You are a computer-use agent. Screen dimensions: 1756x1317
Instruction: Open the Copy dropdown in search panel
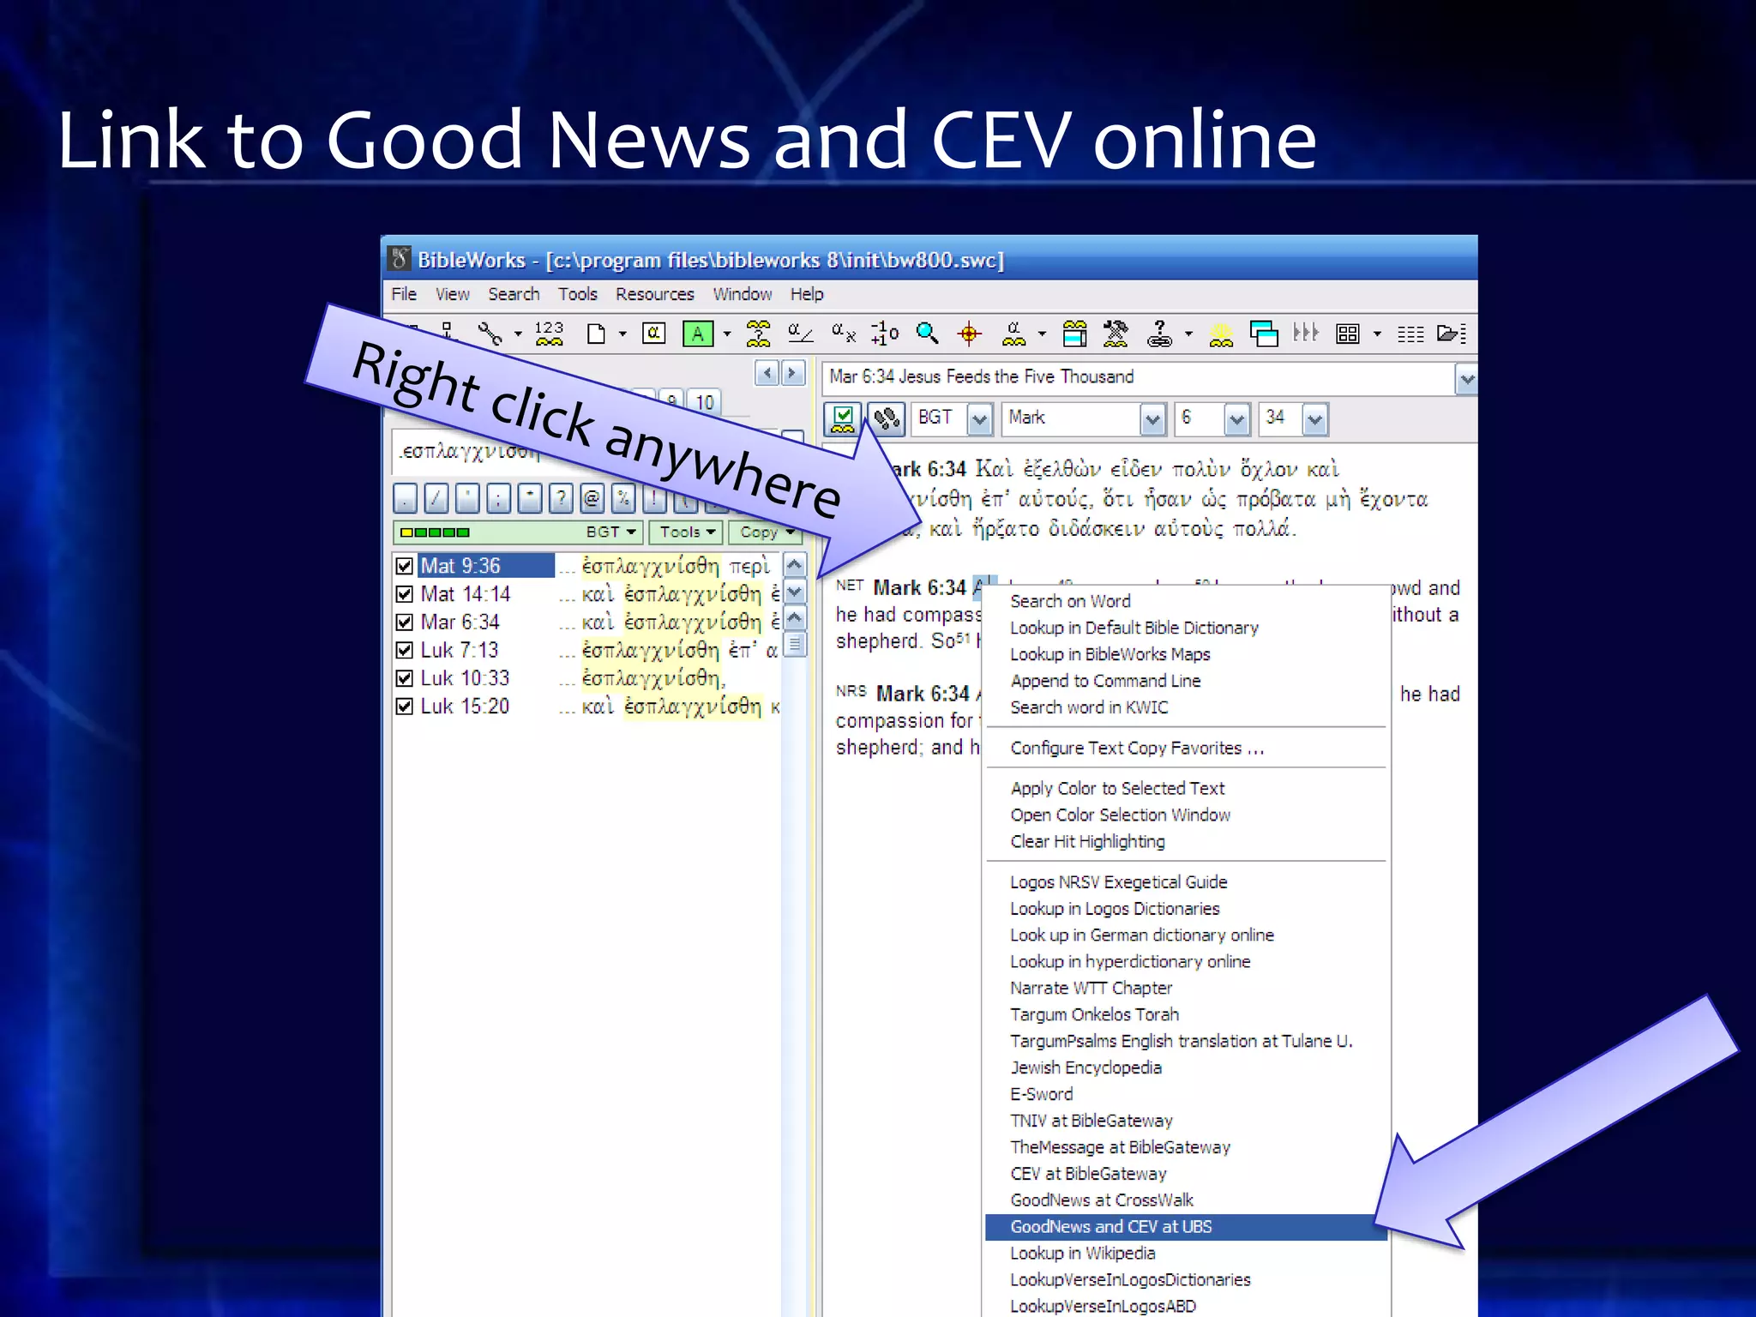point(766,532)
